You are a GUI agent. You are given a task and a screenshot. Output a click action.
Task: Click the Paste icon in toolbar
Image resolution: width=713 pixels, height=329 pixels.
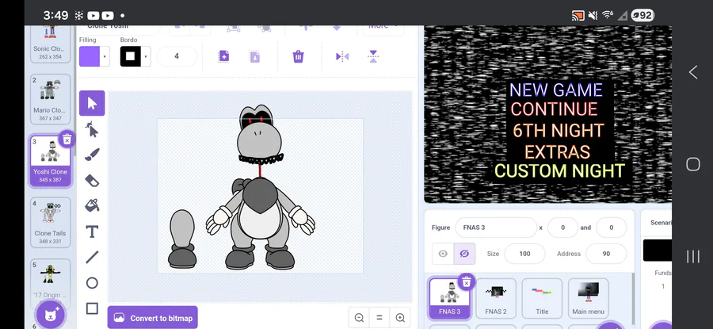(x=254, y=56)
